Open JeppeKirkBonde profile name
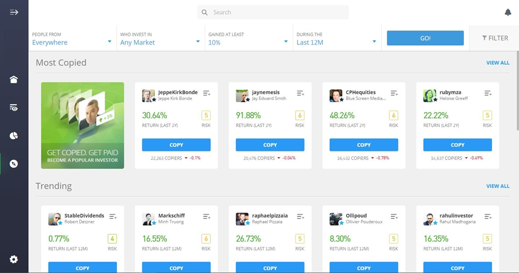 tap(178, 92)
